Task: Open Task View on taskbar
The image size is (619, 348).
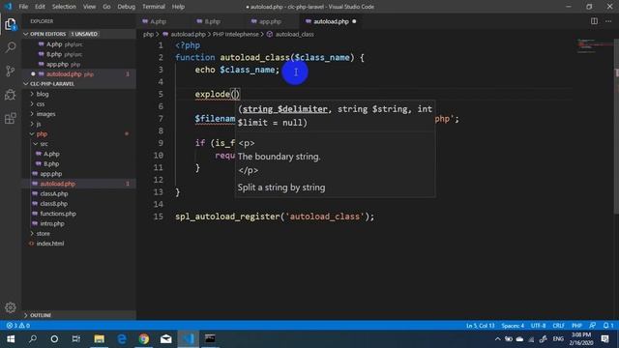Action: (76, 339)
